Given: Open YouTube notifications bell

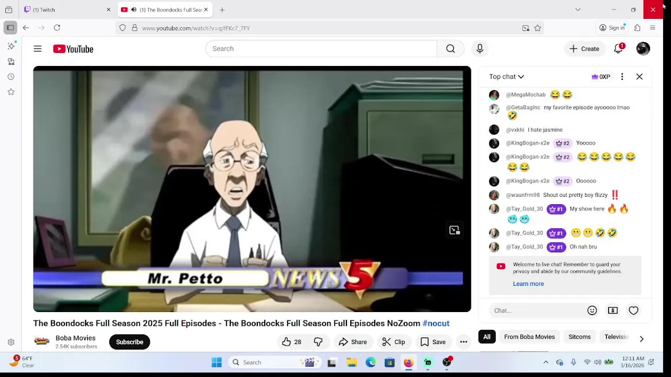Looking at the screenshot, I should (619, 49).
